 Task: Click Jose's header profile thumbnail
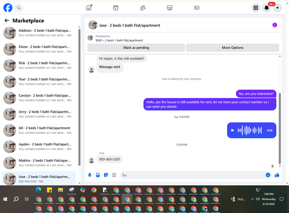[x=92, y=25]
